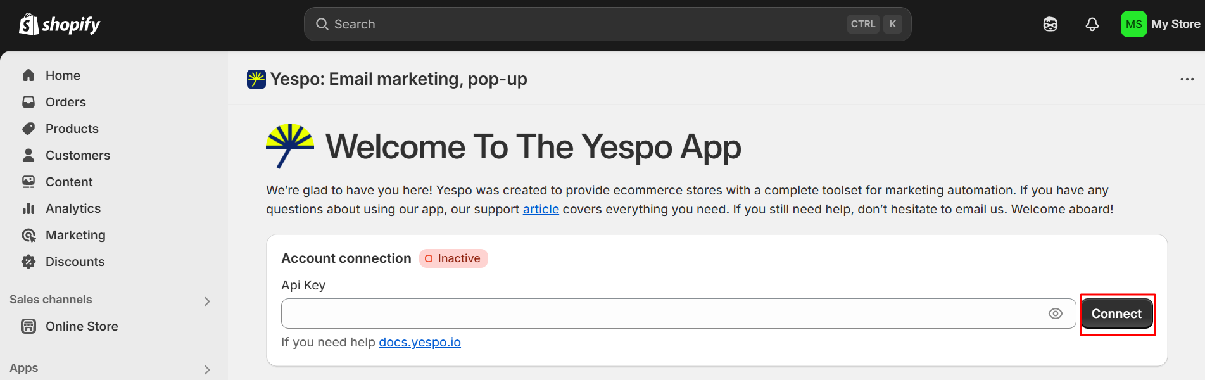The height and width of the screenshot is (380, 1205).
Task: Open the support article link
Action: tap(540, 209)
